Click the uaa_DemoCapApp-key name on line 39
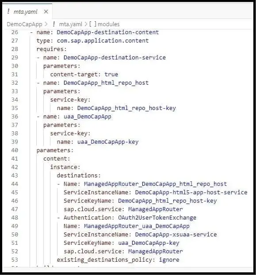 point(108,141)
